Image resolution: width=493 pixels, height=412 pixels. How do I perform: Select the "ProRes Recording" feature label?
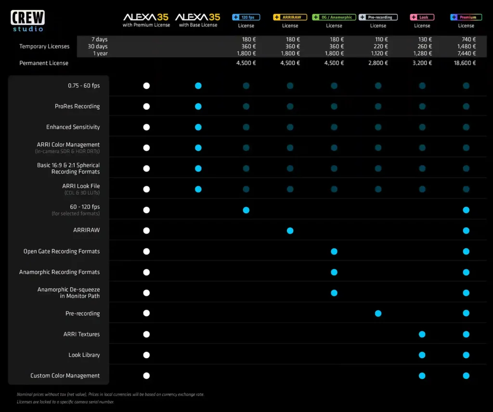(x=78, y=106)
